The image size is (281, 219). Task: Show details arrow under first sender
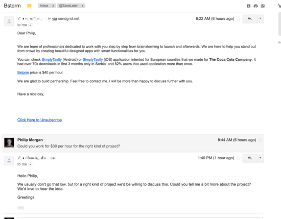[31, 25]
